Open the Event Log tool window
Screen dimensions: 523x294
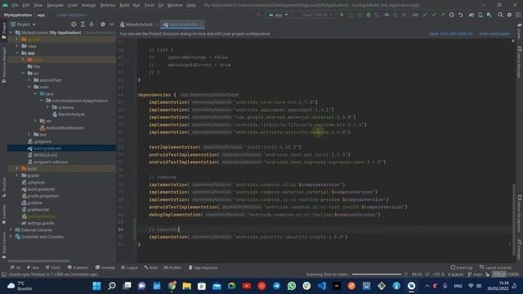pos(461,268)
